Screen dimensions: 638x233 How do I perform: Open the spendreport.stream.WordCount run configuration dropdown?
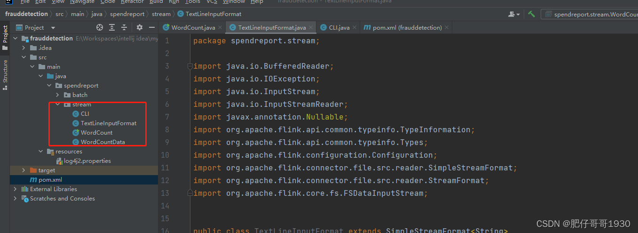click(590, 14)
